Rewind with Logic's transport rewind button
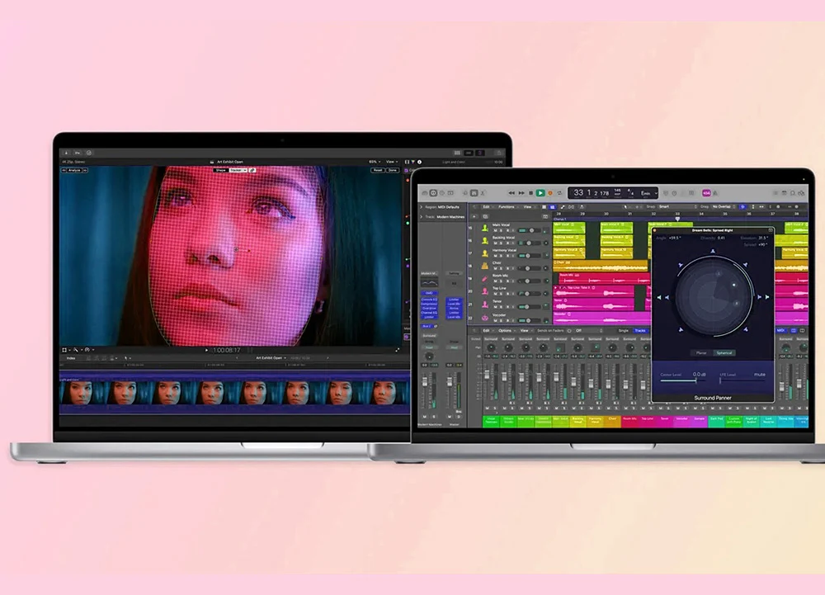Screen dimensions: 825x595 [x=511, y=193]
